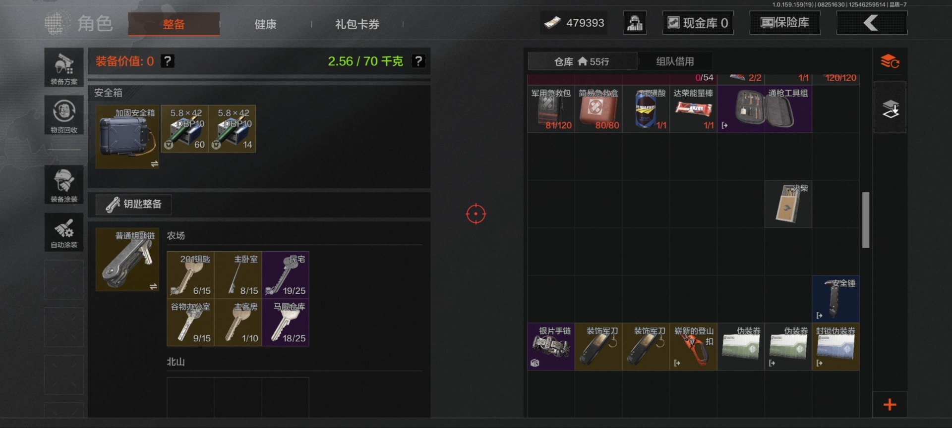This screenshot has height=428, width=952.
Task: Toggle the swap arrows on 普通钥匙链
Action: coord(153,286)
